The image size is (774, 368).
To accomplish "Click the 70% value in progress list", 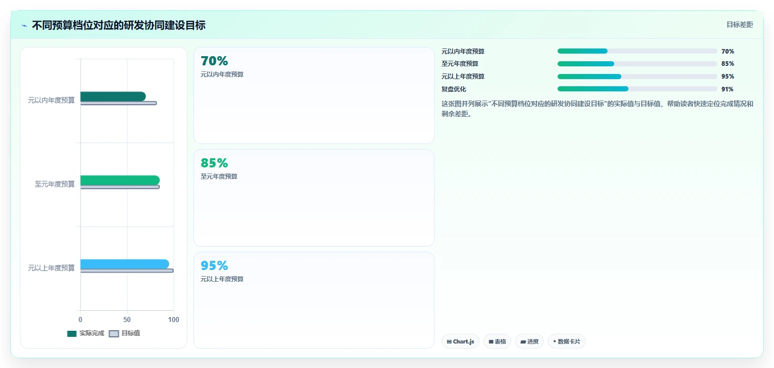I will point(728,52).
